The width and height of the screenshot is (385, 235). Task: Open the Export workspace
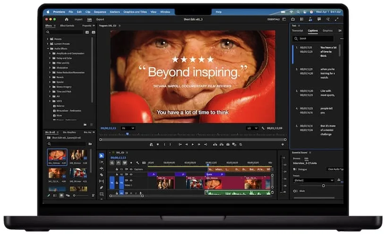100,19
